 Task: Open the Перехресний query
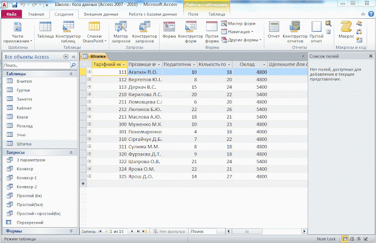pos(30,222)
